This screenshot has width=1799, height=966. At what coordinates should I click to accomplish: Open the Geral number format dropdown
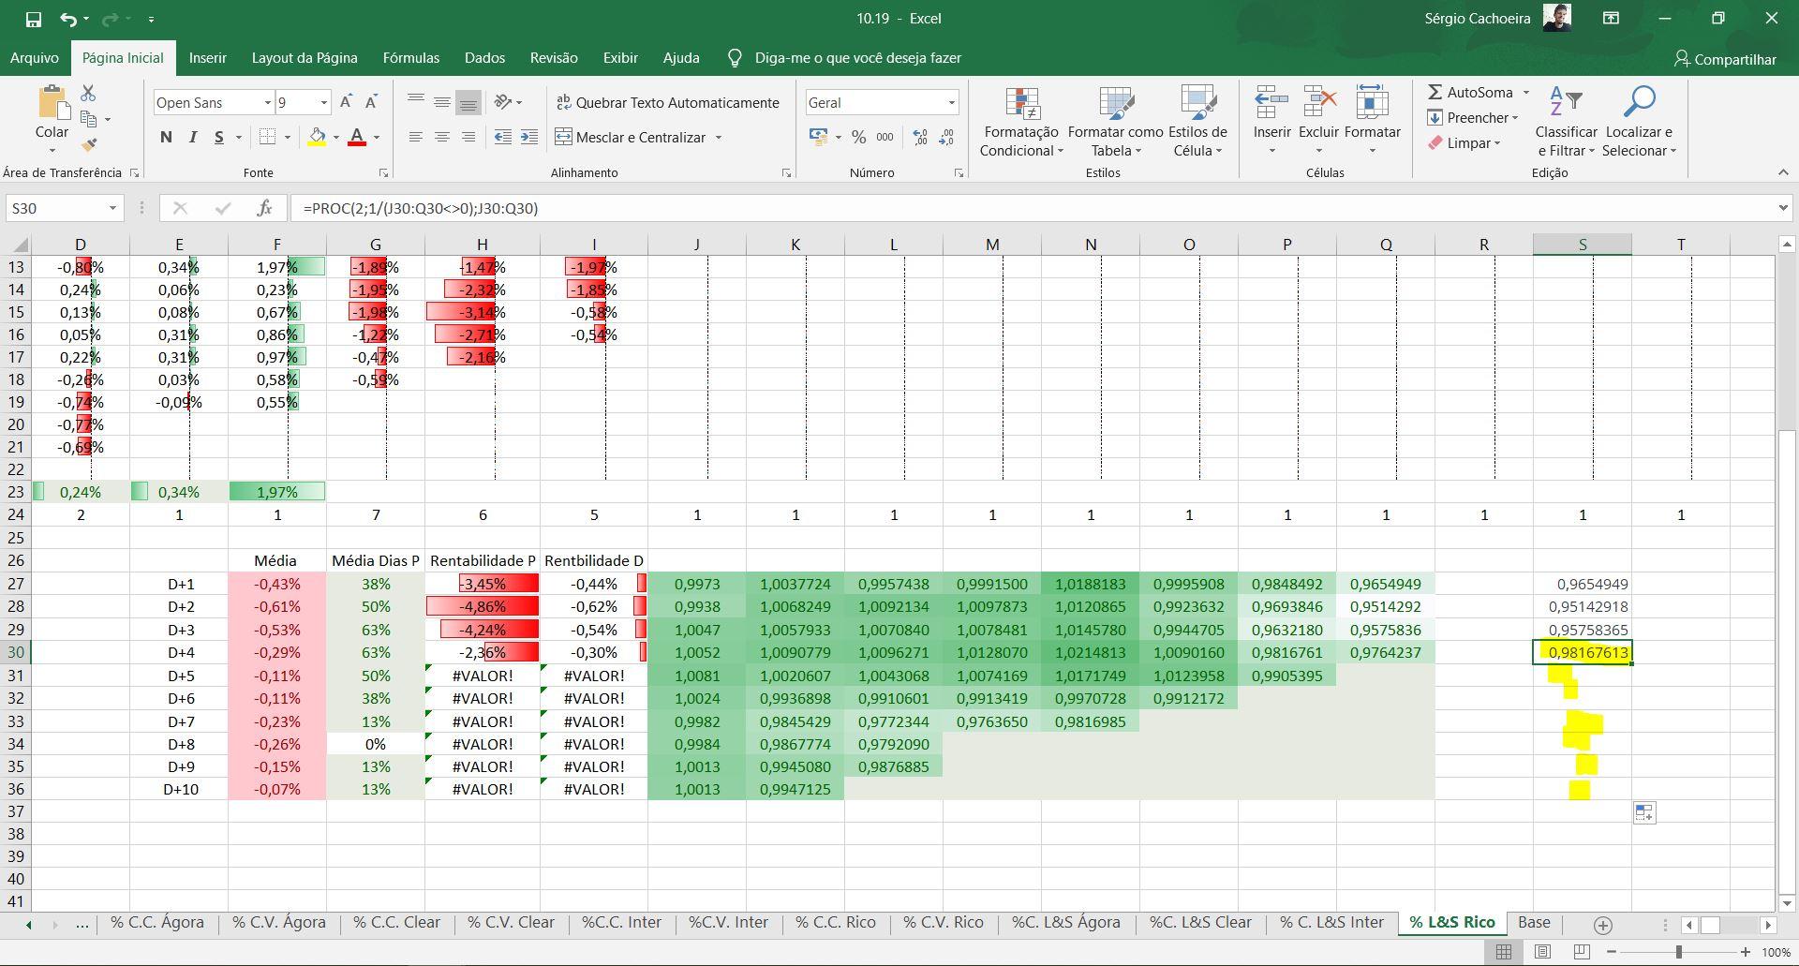pyautogui.click(x=951, y=102)
